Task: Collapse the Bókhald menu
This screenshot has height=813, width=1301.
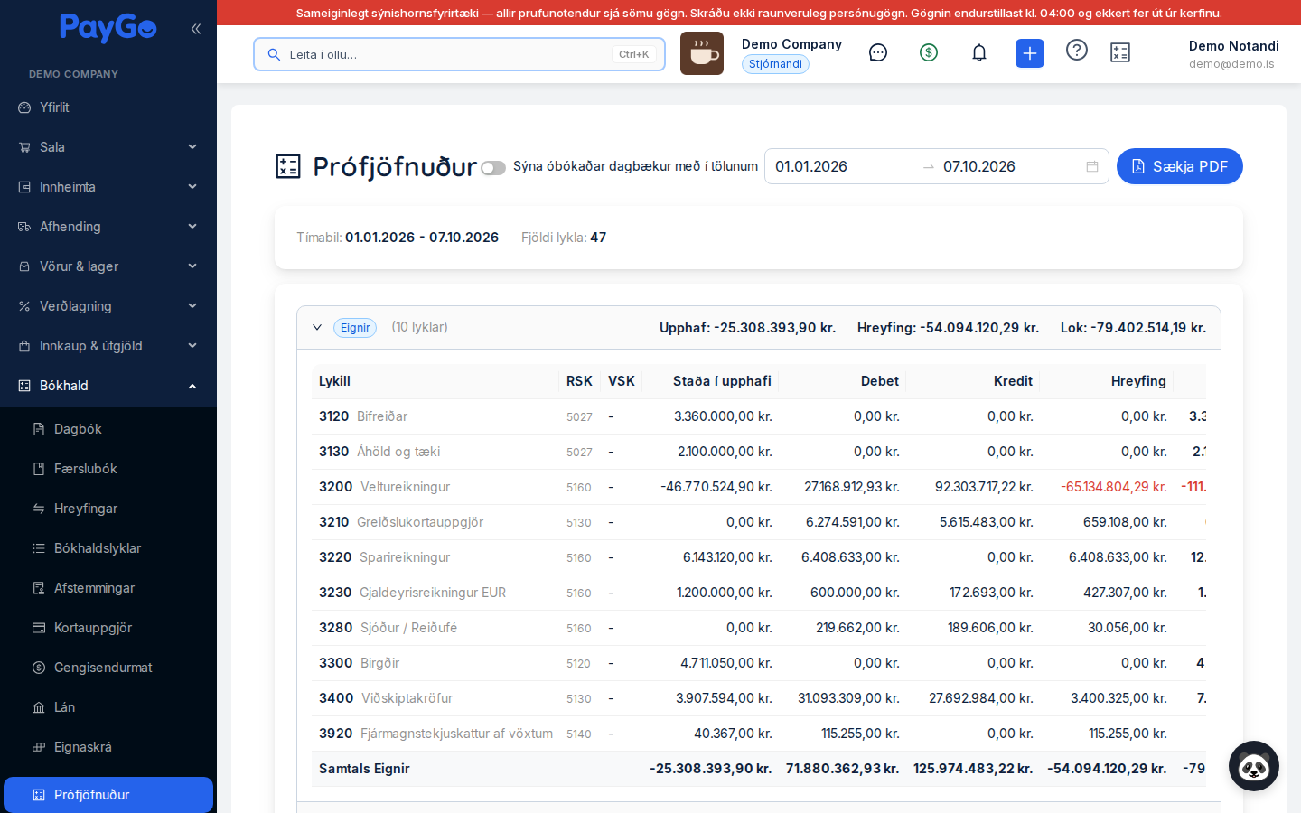Action: coord(108,386)
